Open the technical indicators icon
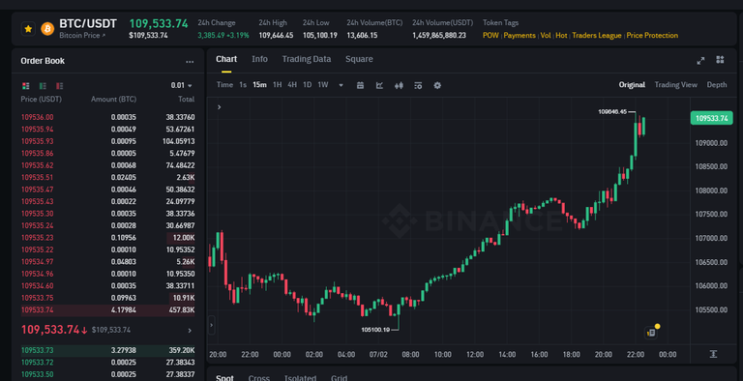Image resolution: width=743 pixels, height=381 pixels. (379, 85)
